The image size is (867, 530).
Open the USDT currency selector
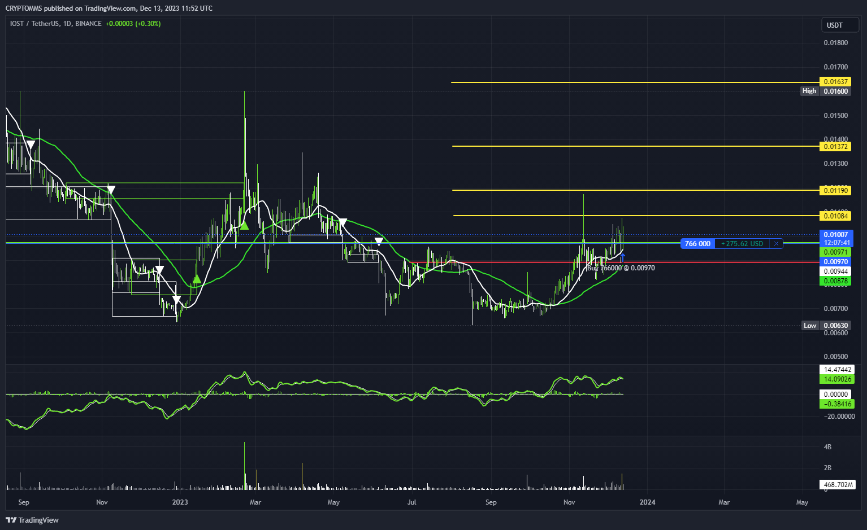839,25
